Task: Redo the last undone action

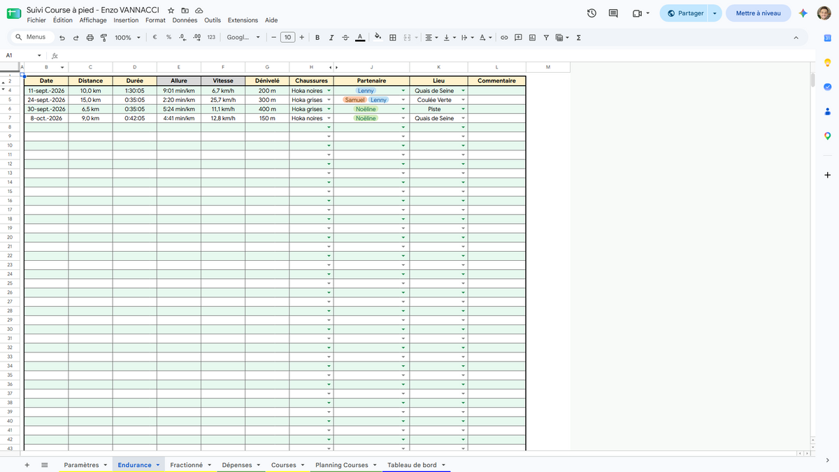Action: 76,38
